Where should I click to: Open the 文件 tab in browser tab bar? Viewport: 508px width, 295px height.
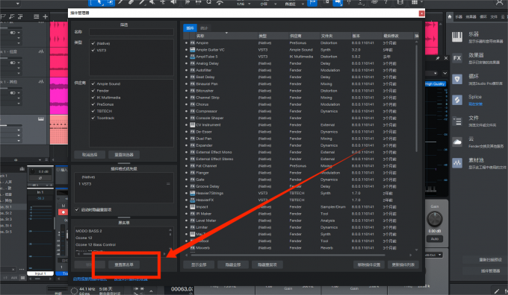[494, 17]
